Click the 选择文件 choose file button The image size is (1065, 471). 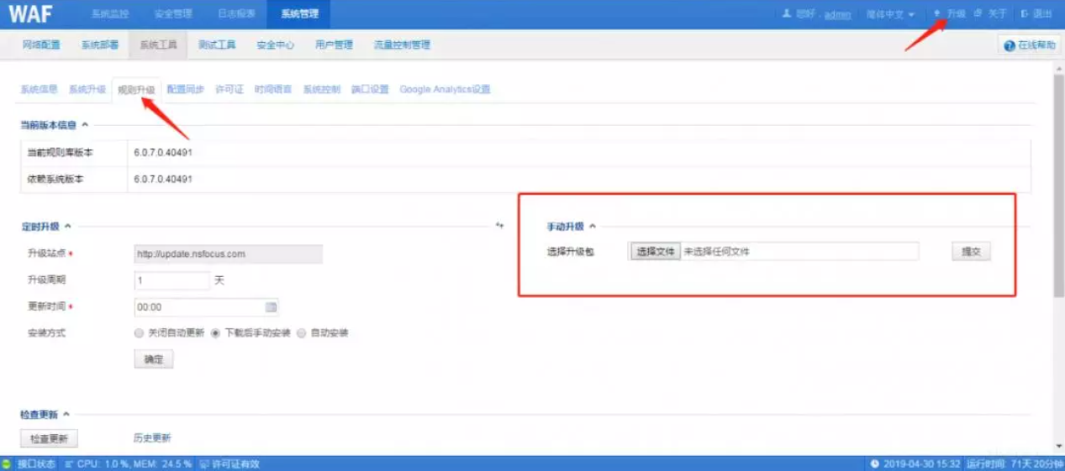pyautogui.click(x=655, y=252)
